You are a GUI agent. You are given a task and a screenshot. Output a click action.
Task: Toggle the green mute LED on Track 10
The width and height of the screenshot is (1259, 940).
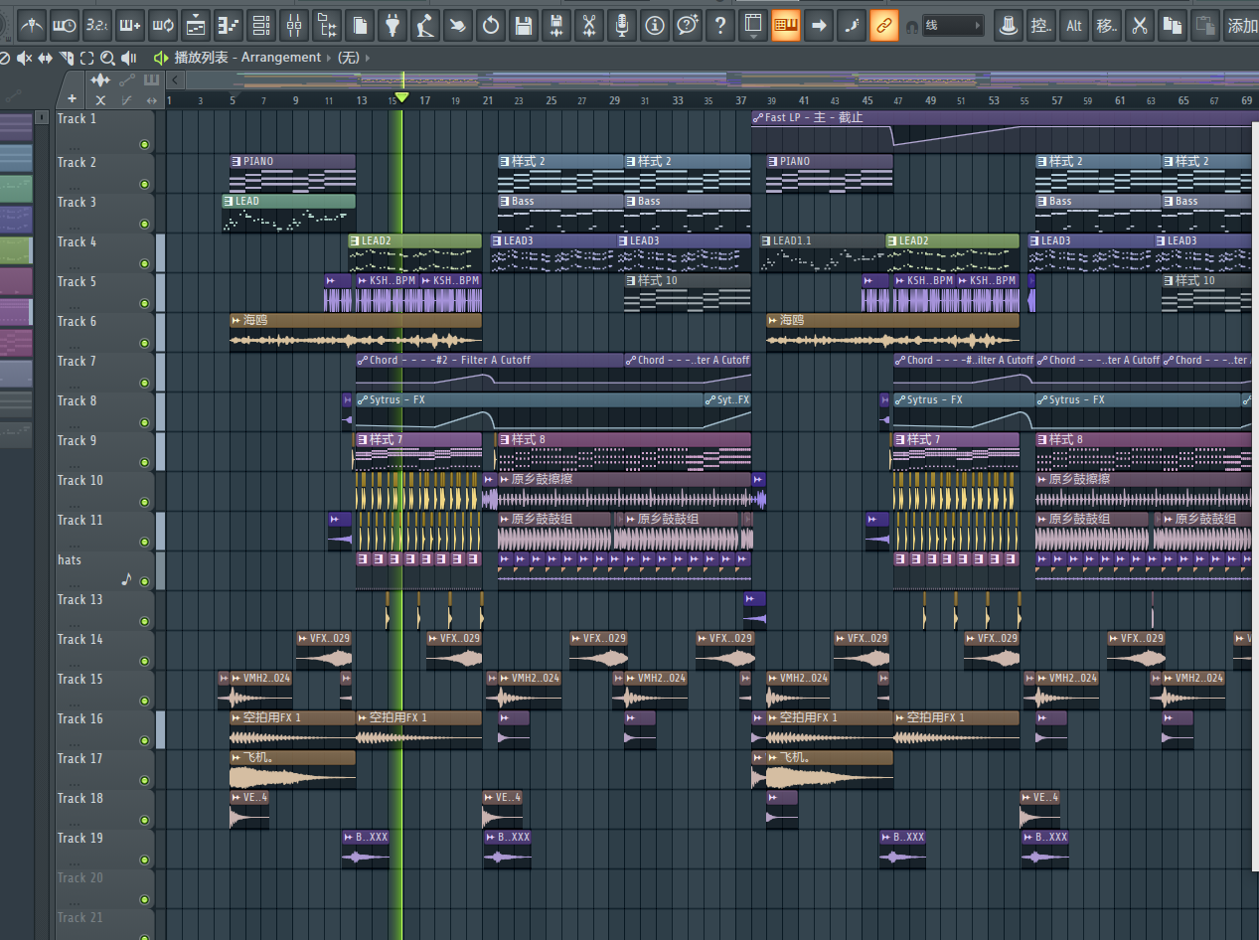coord(144,503)
